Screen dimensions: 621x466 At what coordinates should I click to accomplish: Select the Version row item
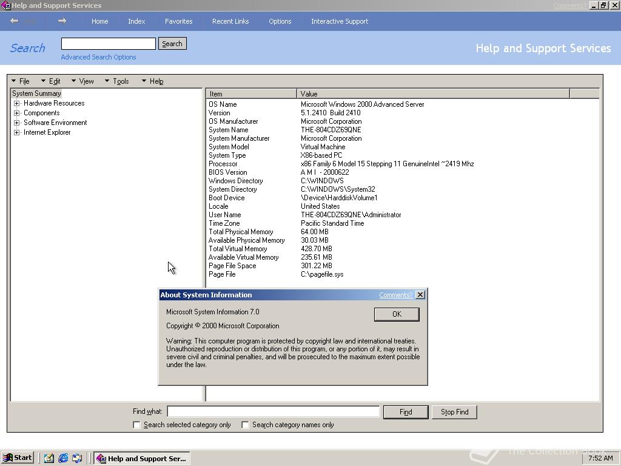[219, 113]
